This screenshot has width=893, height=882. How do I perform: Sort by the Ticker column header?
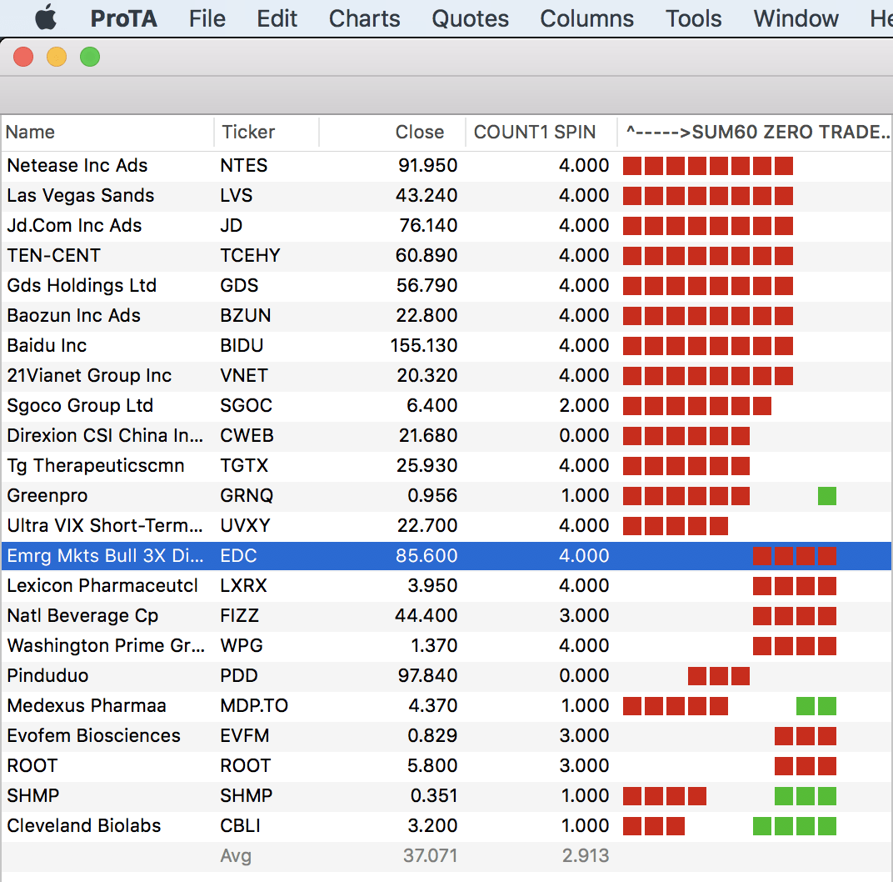click(247, 132)
